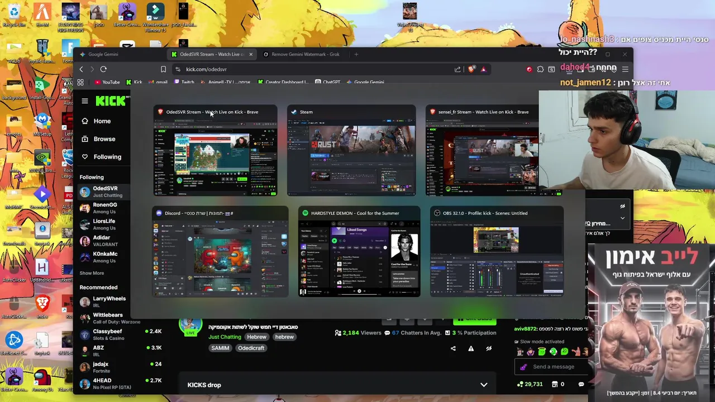This screenshot has width=715, height=402.
Task: Click the Odedicraft tag
Action: 251,348
